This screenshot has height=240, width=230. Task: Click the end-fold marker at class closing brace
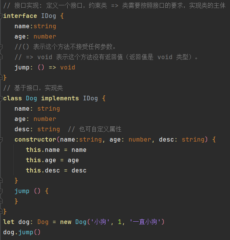pyautogui.click(x=2, y=211)
